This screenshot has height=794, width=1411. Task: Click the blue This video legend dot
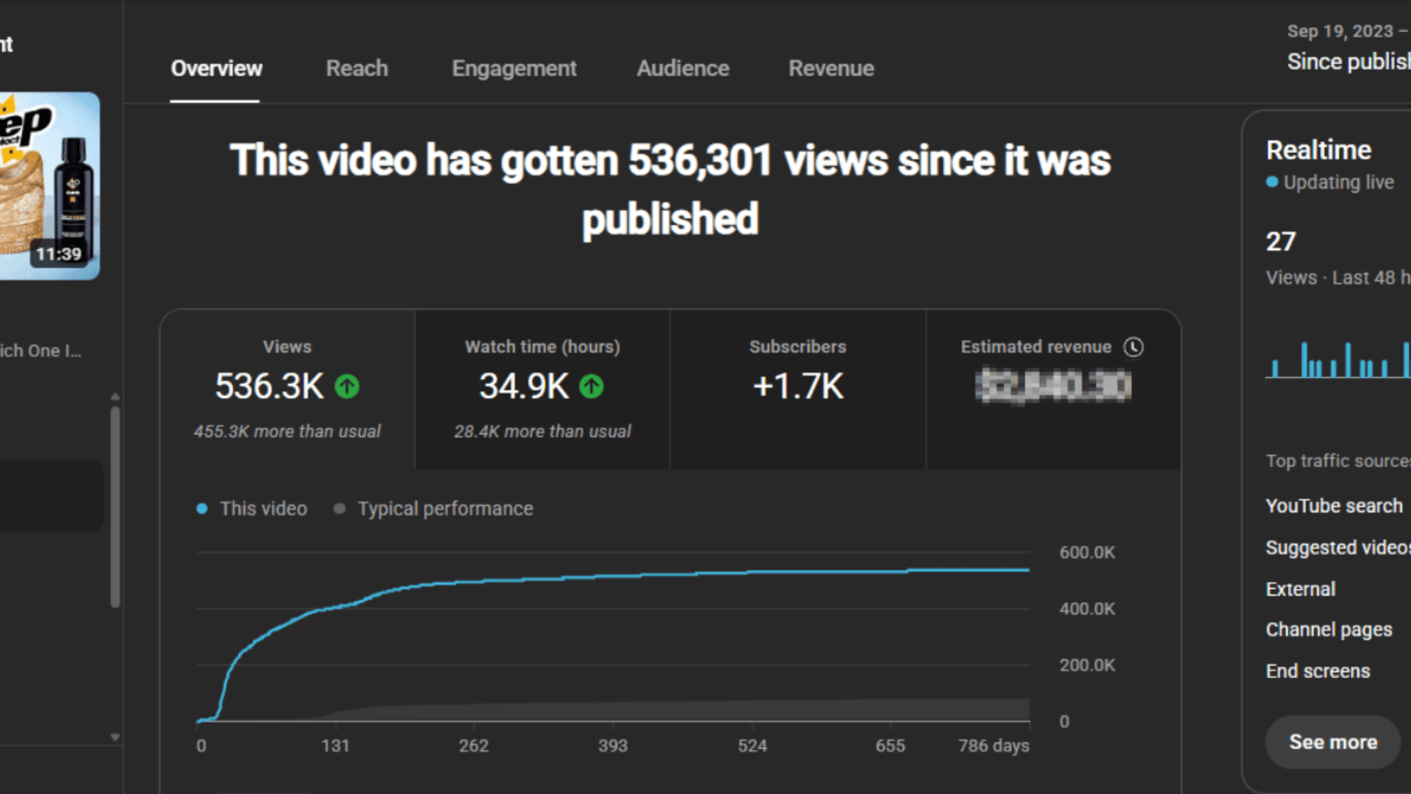tap(202, 509)
